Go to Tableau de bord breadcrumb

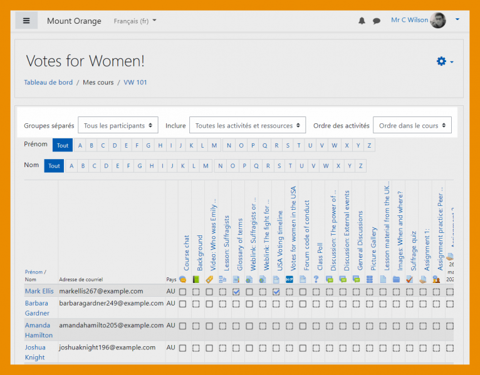tap(48, 82)
